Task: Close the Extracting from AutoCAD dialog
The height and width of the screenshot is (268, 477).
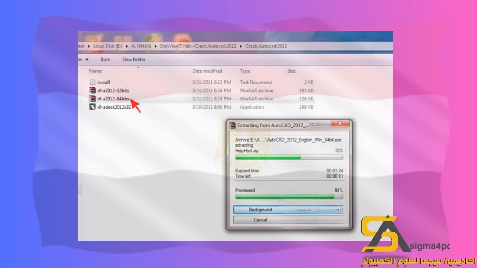Action: click(x=340, y=124)
